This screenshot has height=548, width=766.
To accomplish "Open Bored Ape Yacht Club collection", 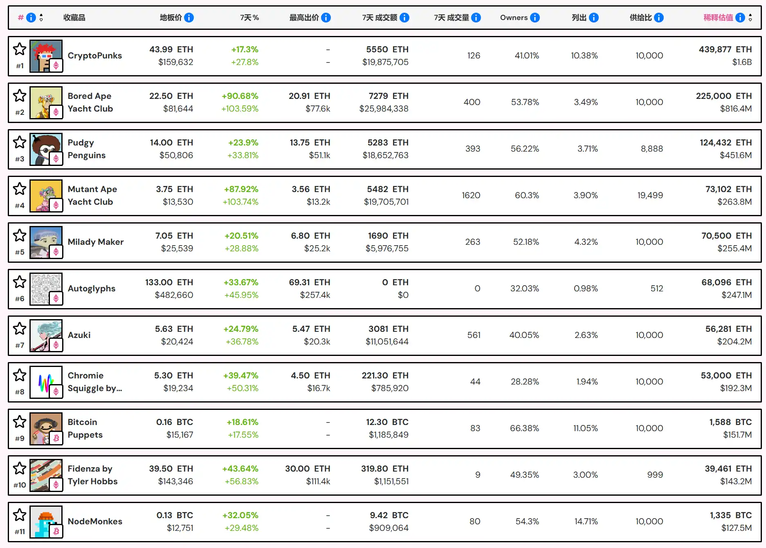I will [90, 102].
